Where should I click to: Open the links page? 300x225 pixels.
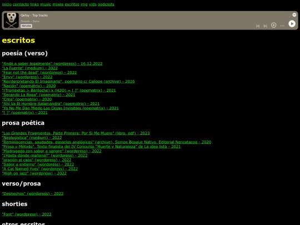(x=34, y=4)
